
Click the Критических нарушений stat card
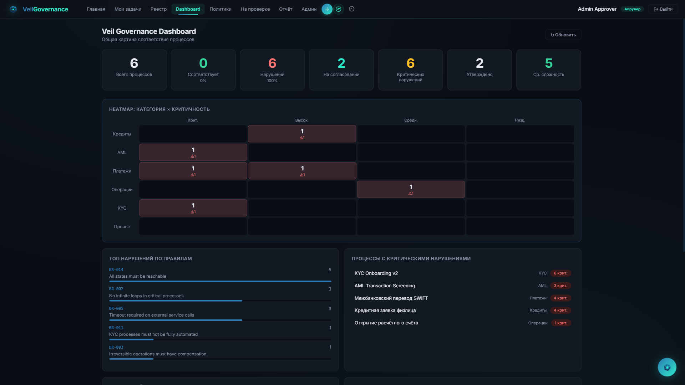(410, 70)
